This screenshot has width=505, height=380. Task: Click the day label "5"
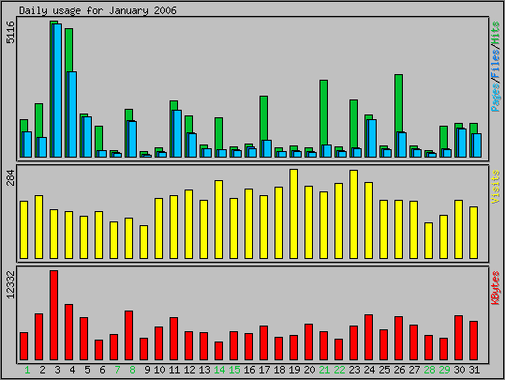point(87,370)
